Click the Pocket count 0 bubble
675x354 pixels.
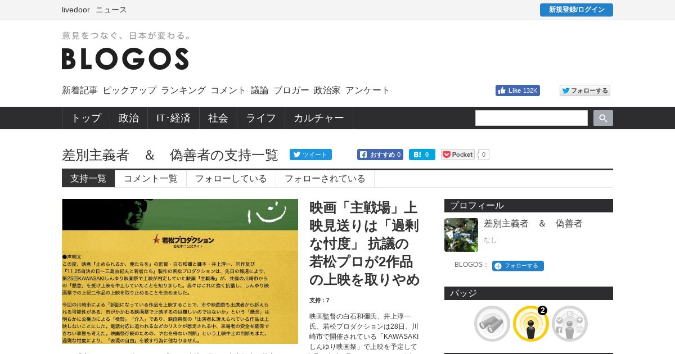coord(484,155)
